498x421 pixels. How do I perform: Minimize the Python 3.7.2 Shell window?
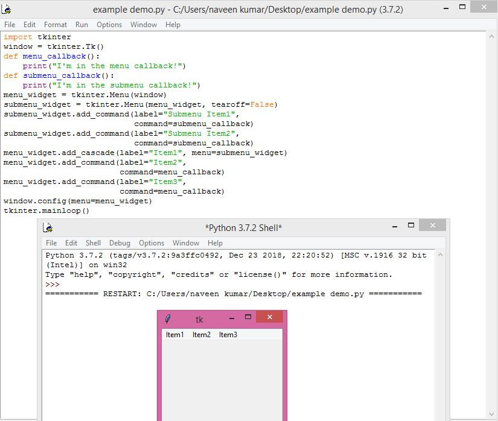tap(395, 227)
